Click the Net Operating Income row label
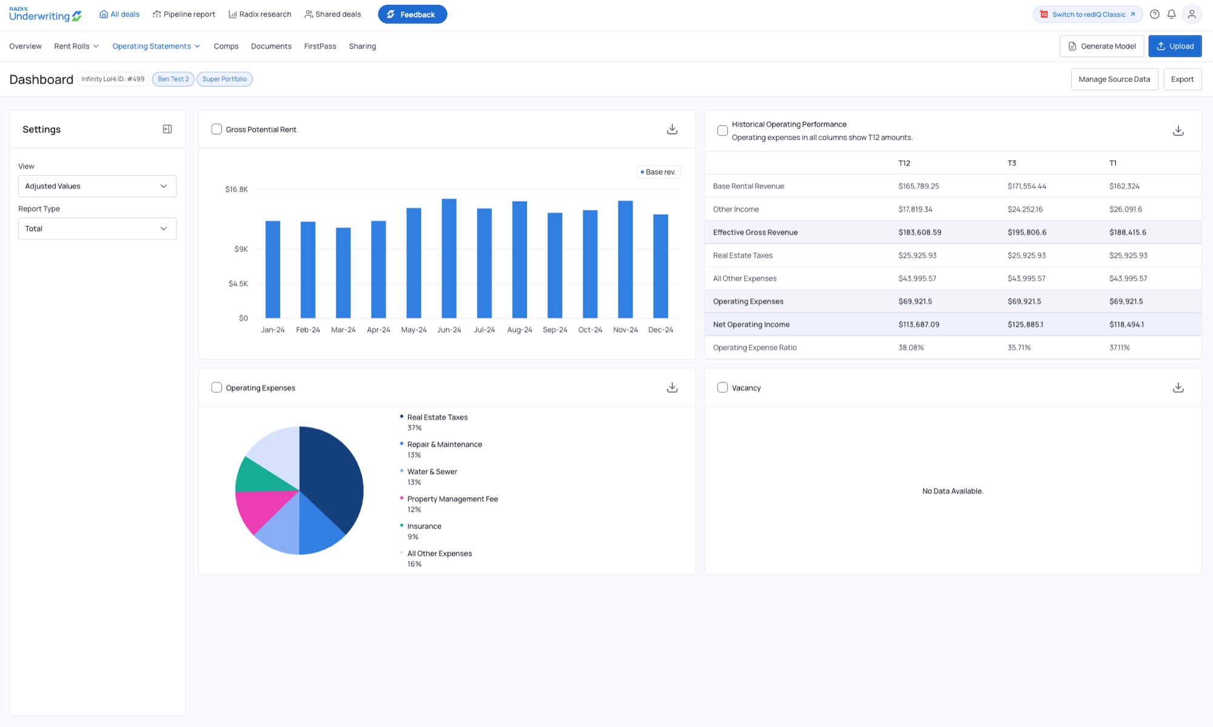 tap(751, 324)
